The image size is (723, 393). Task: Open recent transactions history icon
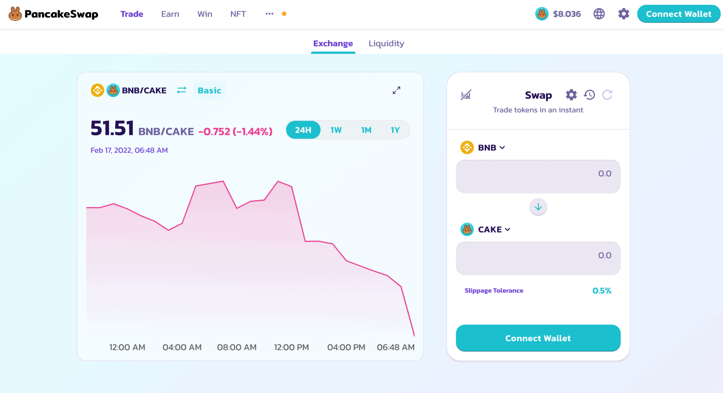(589, 95)
